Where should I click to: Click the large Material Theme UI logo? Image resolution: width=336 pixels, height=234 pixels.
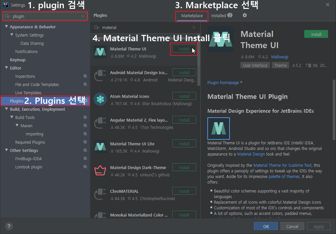[221, 39]
